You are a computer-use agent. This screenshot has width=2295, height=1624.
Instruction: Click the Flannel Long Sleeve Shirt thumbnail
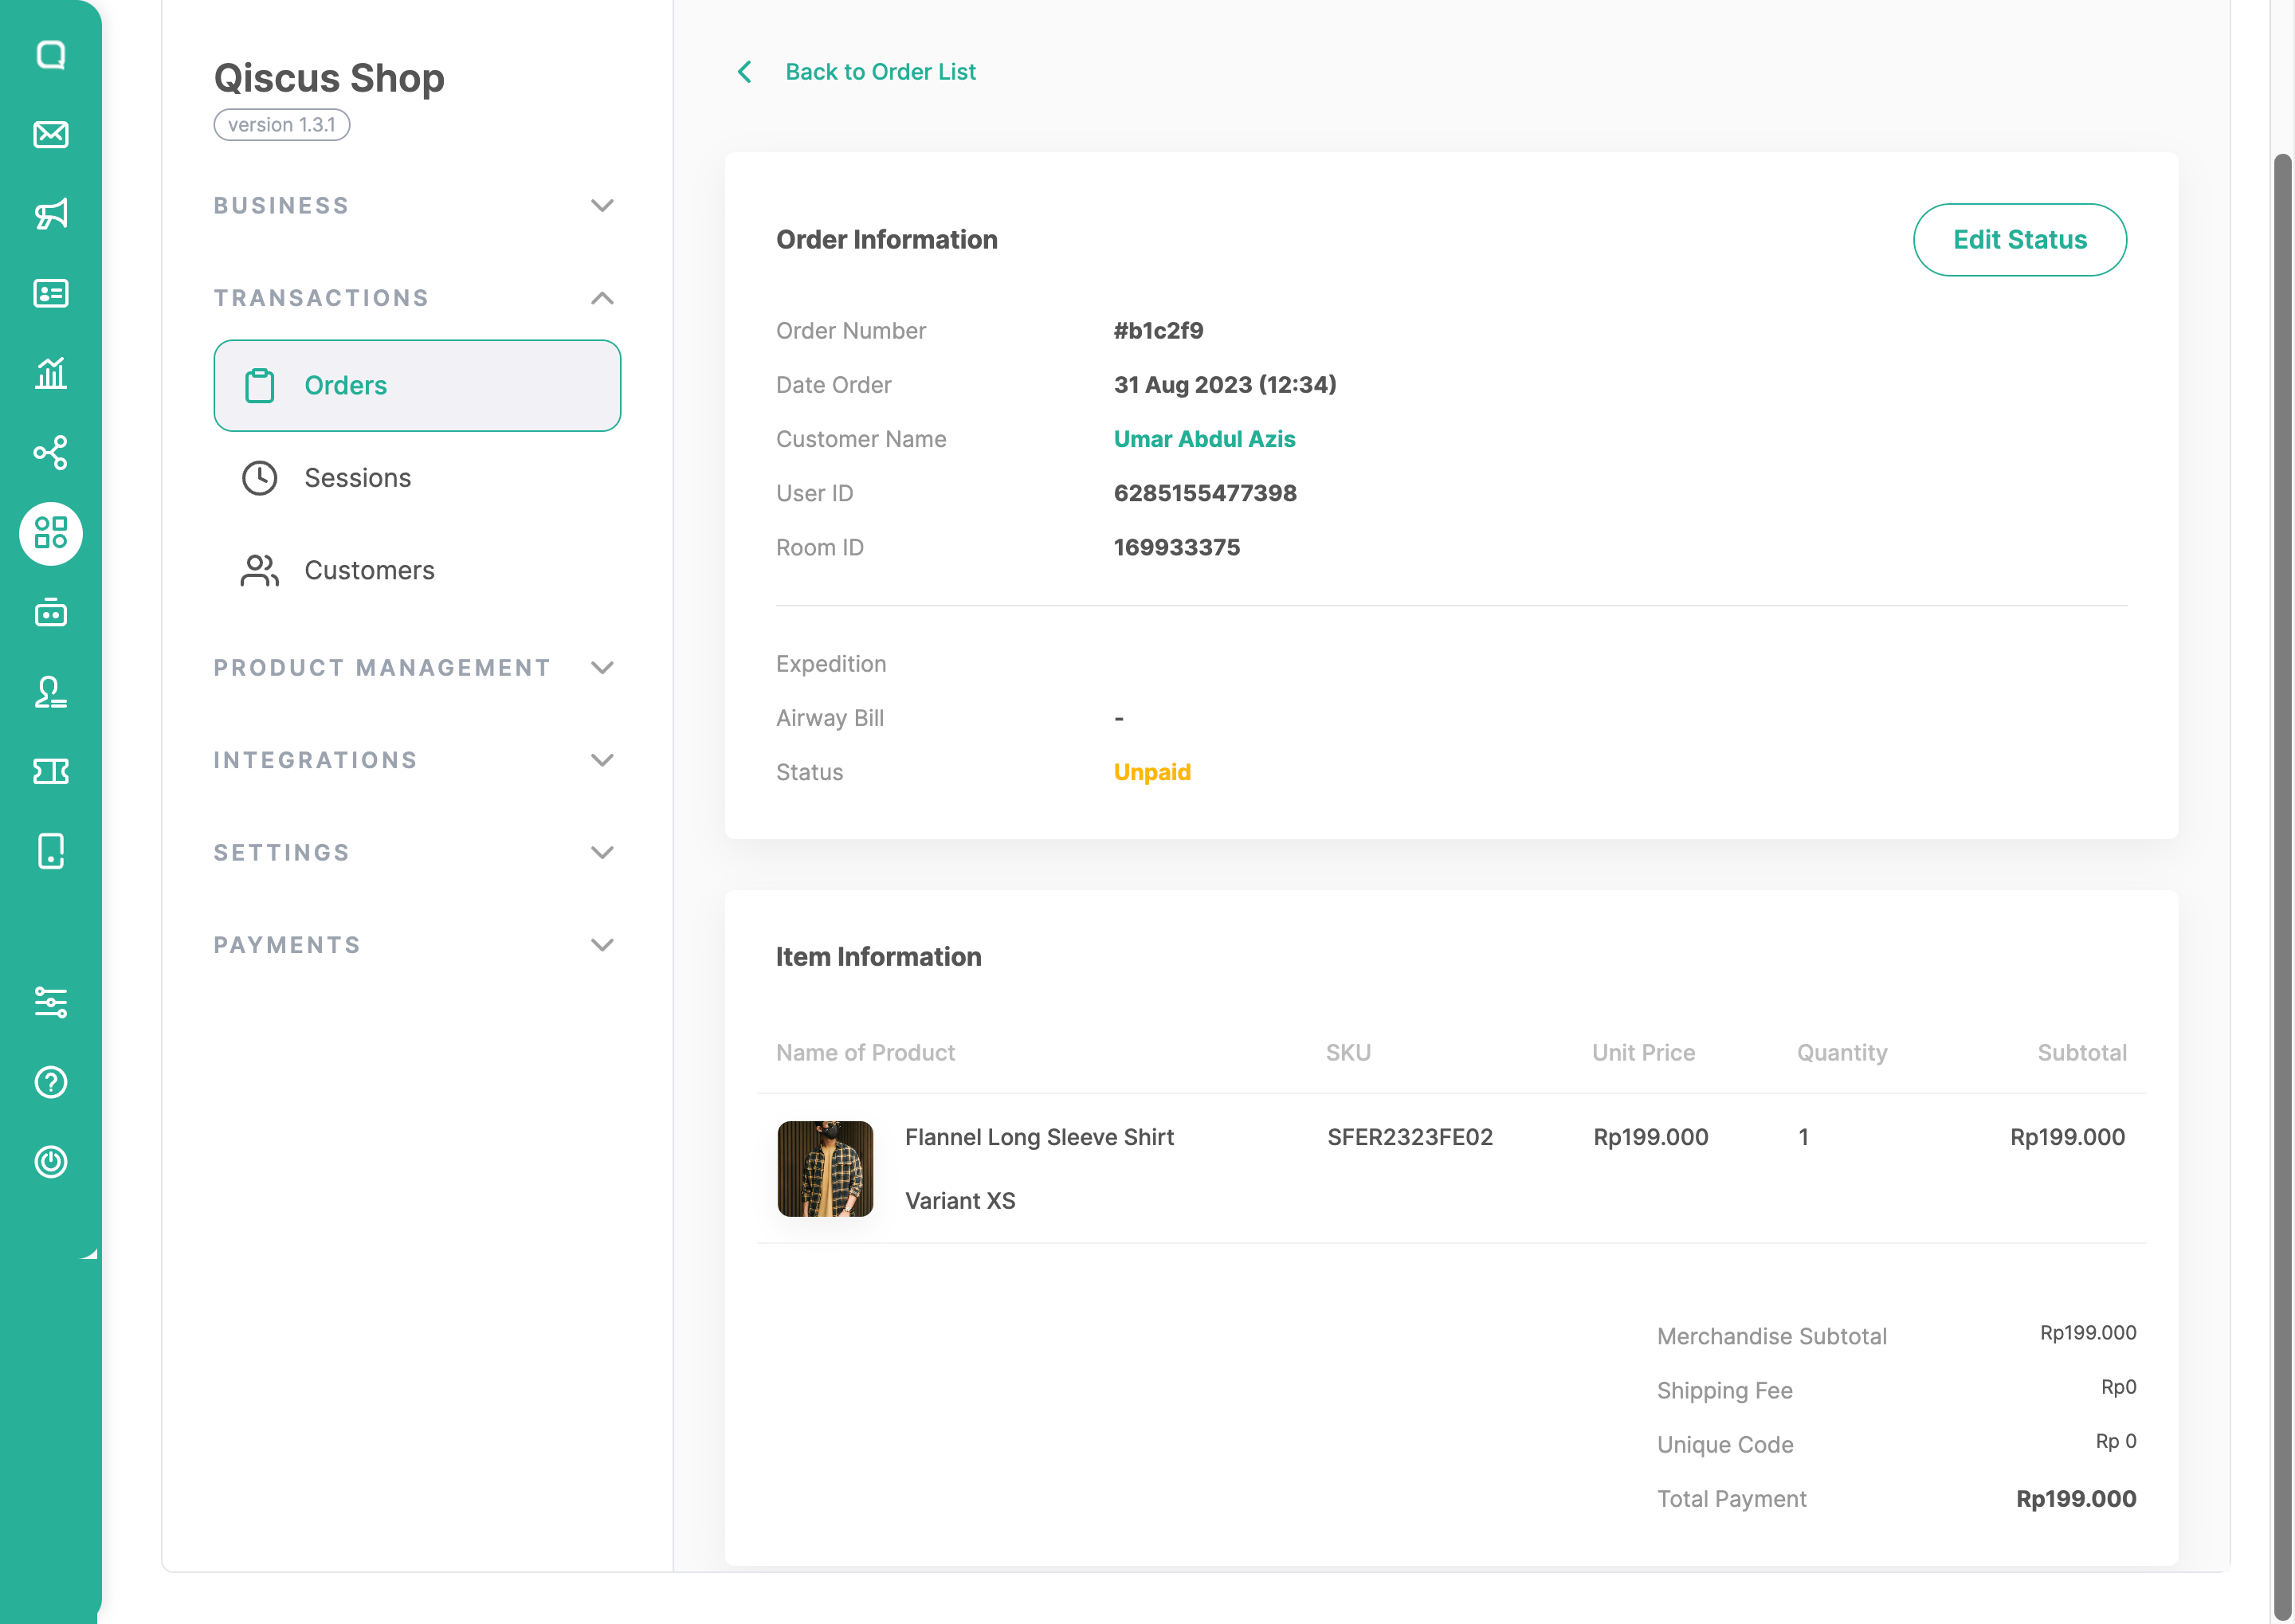click(x=825, y=1168)
